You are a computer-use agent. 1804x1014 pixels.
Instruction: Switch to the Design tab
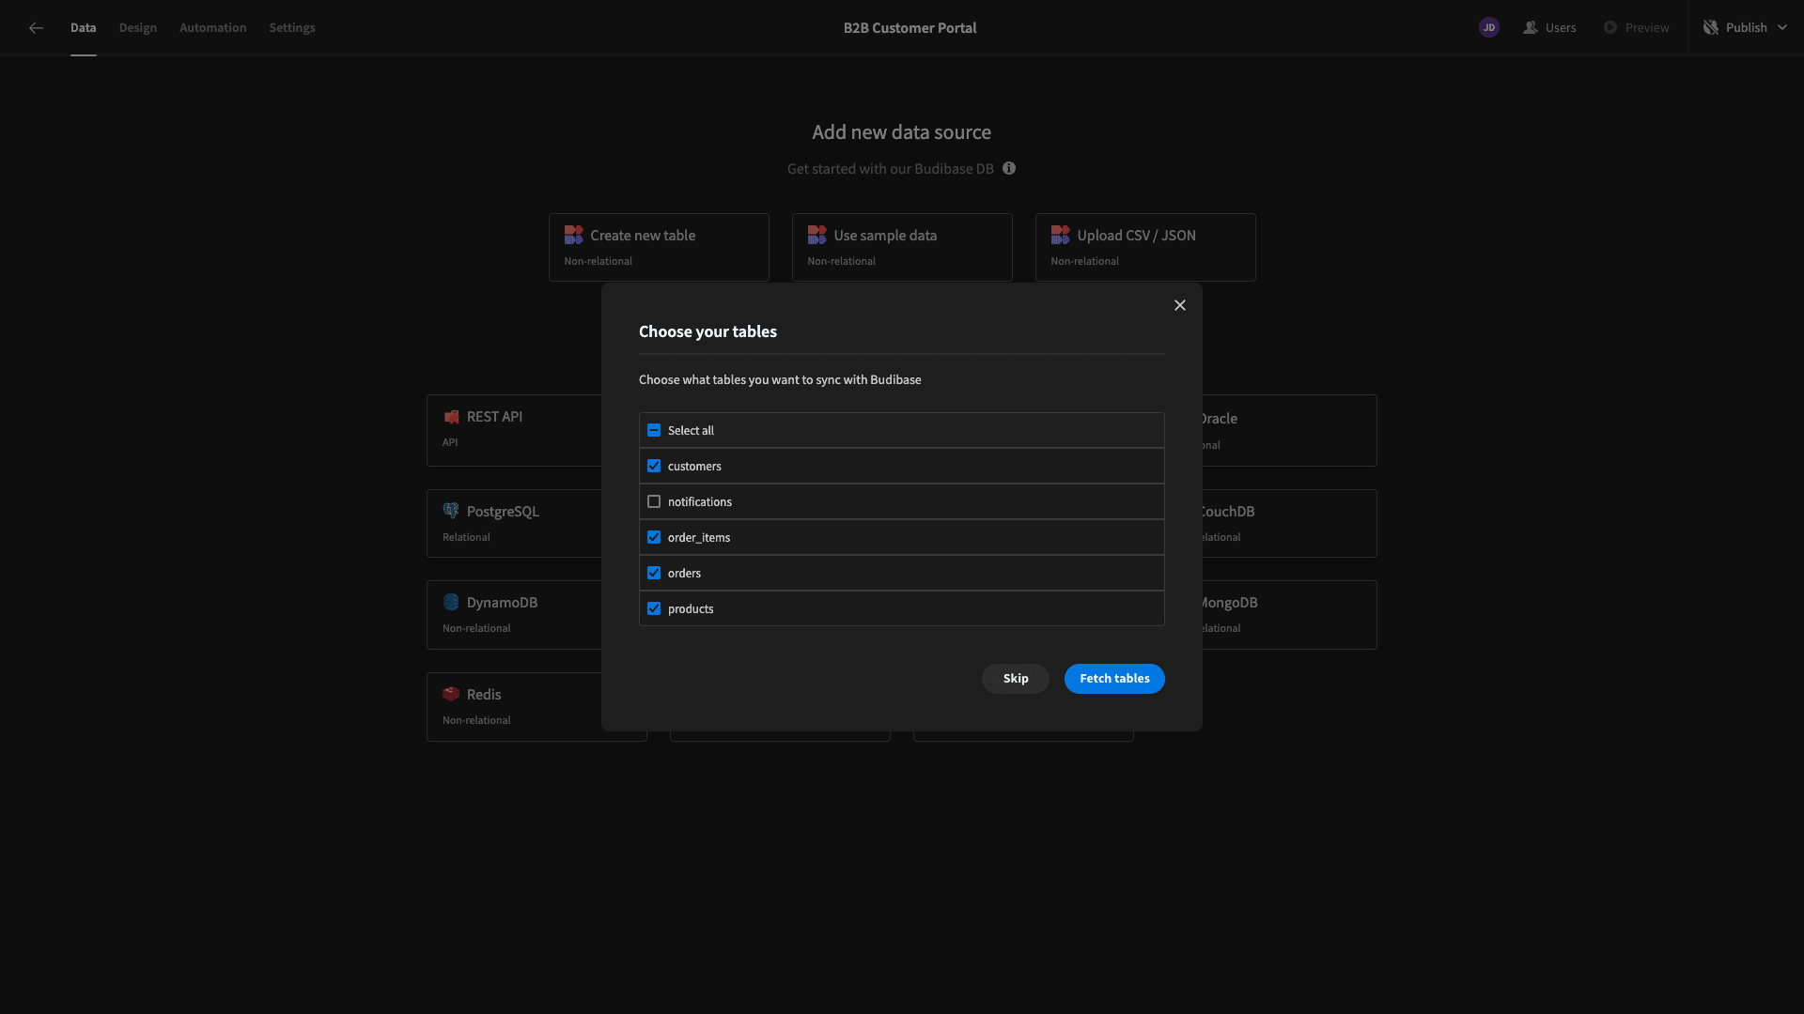(x=138, y=28)
